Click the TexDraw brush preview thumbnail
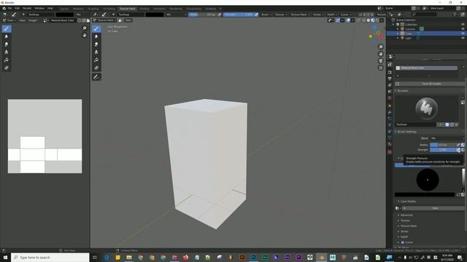 pos(426,108)
